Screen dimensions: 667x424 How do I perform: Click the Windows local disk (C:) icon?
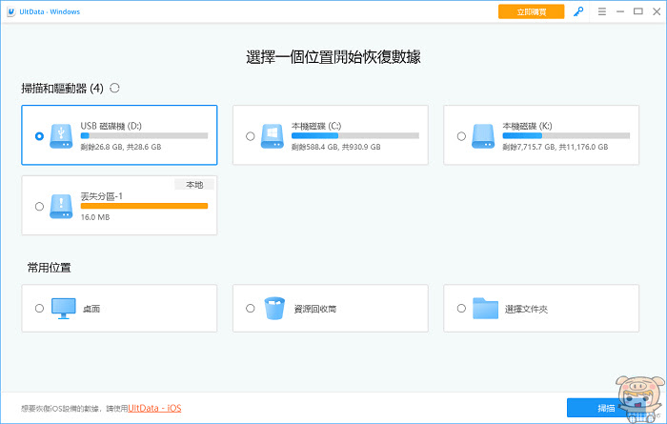273,136
